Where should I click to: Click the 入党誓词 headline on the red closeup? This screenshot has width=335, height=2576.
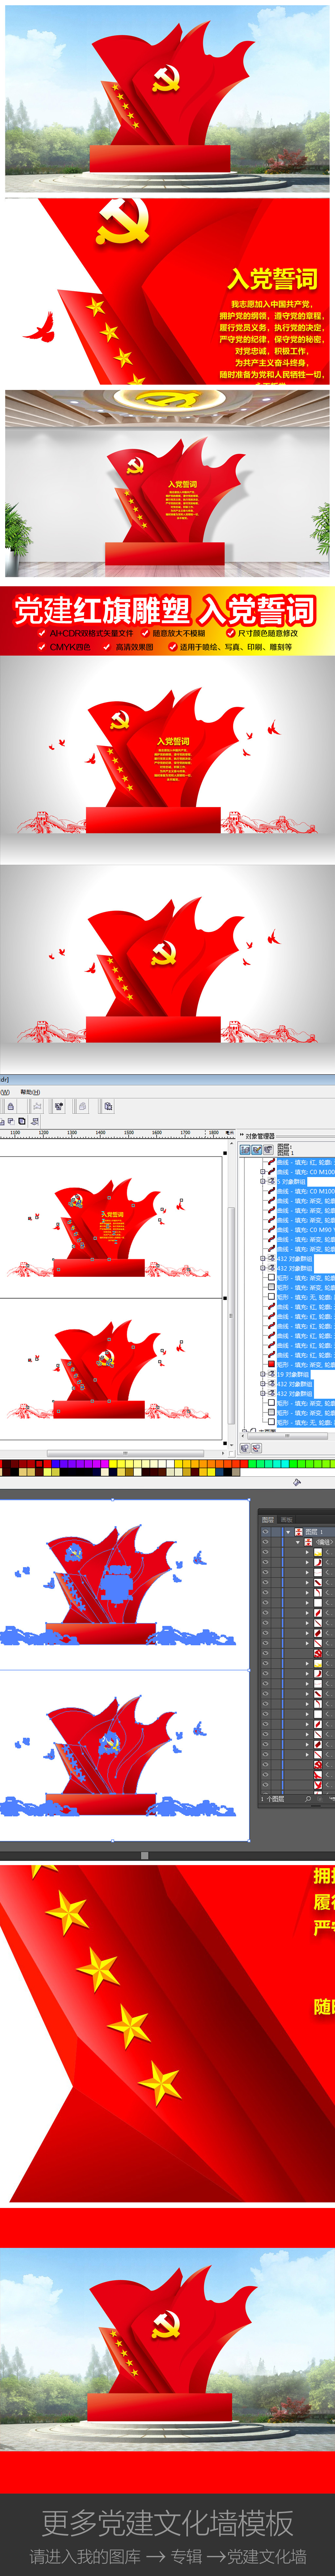coord(272,279)
